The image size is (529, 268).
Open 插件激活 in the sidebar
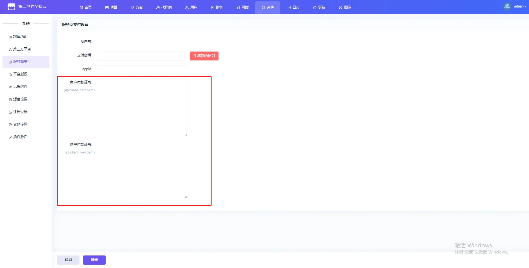pyautogui.click(x=20, y=137)
